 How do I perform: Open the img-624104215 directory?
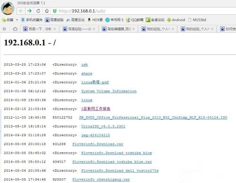95,135
